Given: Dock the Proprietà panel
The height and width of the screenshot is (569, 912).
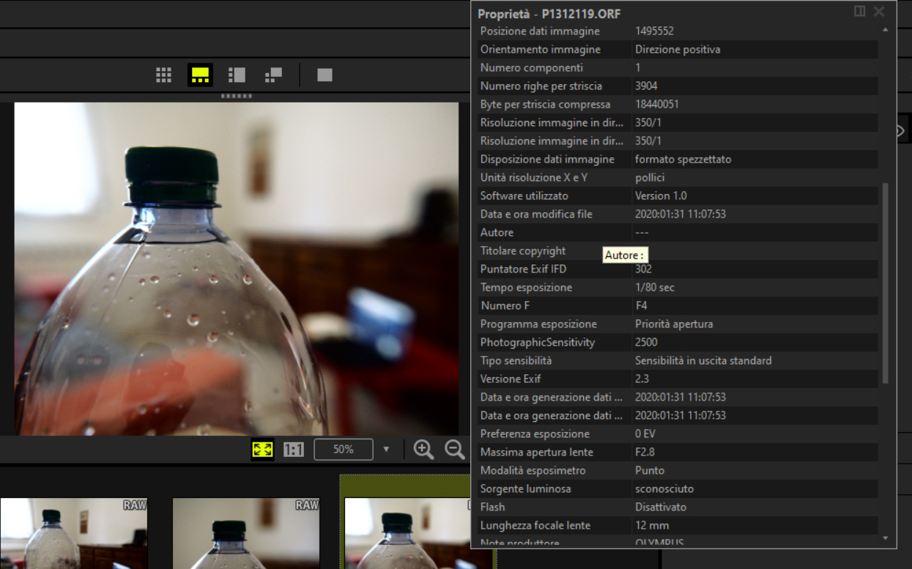Looking at the screenshot, I should click(859, 12).
